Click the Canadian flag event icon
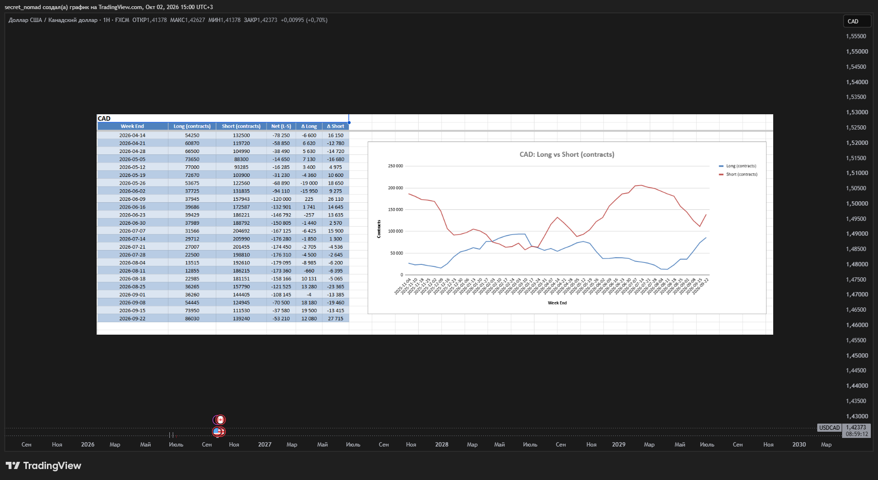Image resolution: width=878 pixels, height=480 pixels. pos(220,420)
